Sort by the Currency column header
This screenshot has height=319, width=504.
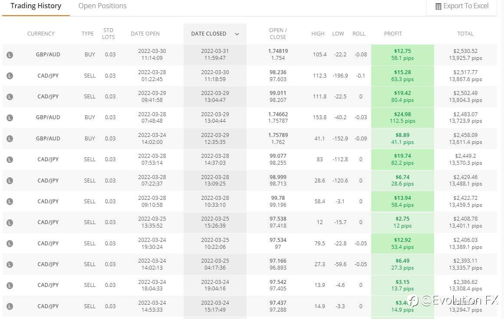pyautogui.click(x=41, y=34)
